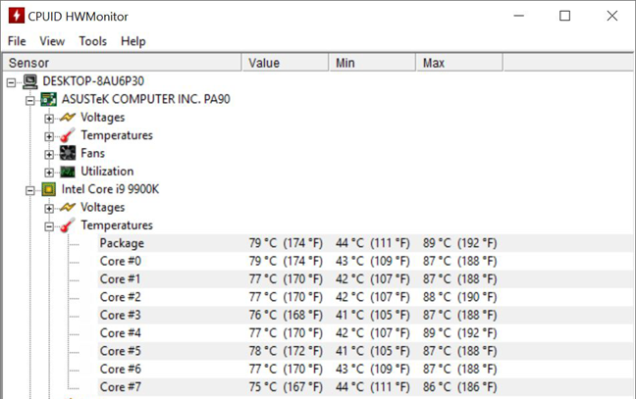Select the DESKTOP-8AU6P30 tree label
This screenshot has height=399, width=636.
pos(93,81)
